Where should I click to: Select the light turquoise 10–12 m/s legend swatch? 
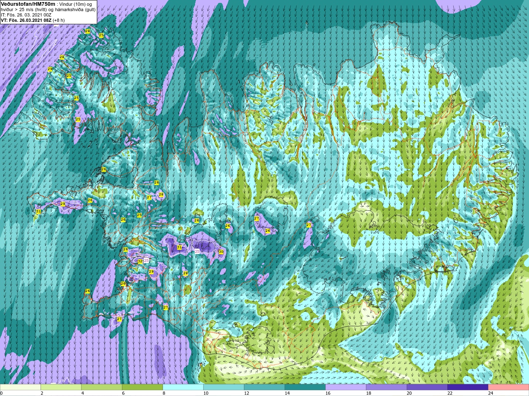pyautogui.click(x=224, y=387)
